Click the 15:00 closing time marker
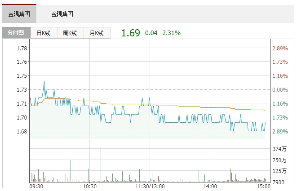 [x=263, y=186]
